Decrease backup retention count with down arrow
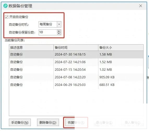Image resolution: width=149 pixels, height=131 pixels. click(x=59, y=34)
